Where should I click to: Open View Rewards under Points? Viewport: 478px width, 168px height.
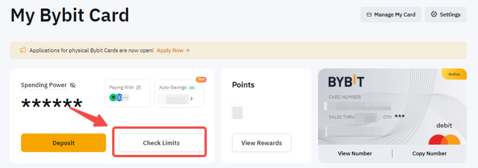[x=262, y=143]
